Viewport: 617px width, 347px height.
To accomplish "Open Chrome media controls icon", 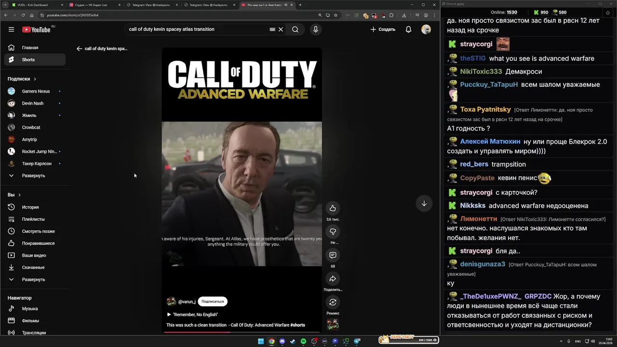I will pyautogui.click(x=418, y=15).
